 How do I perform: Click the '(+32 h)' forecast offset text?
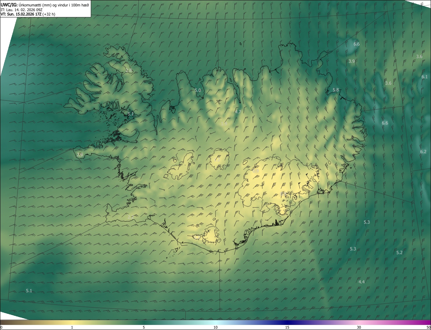[49, 15]
